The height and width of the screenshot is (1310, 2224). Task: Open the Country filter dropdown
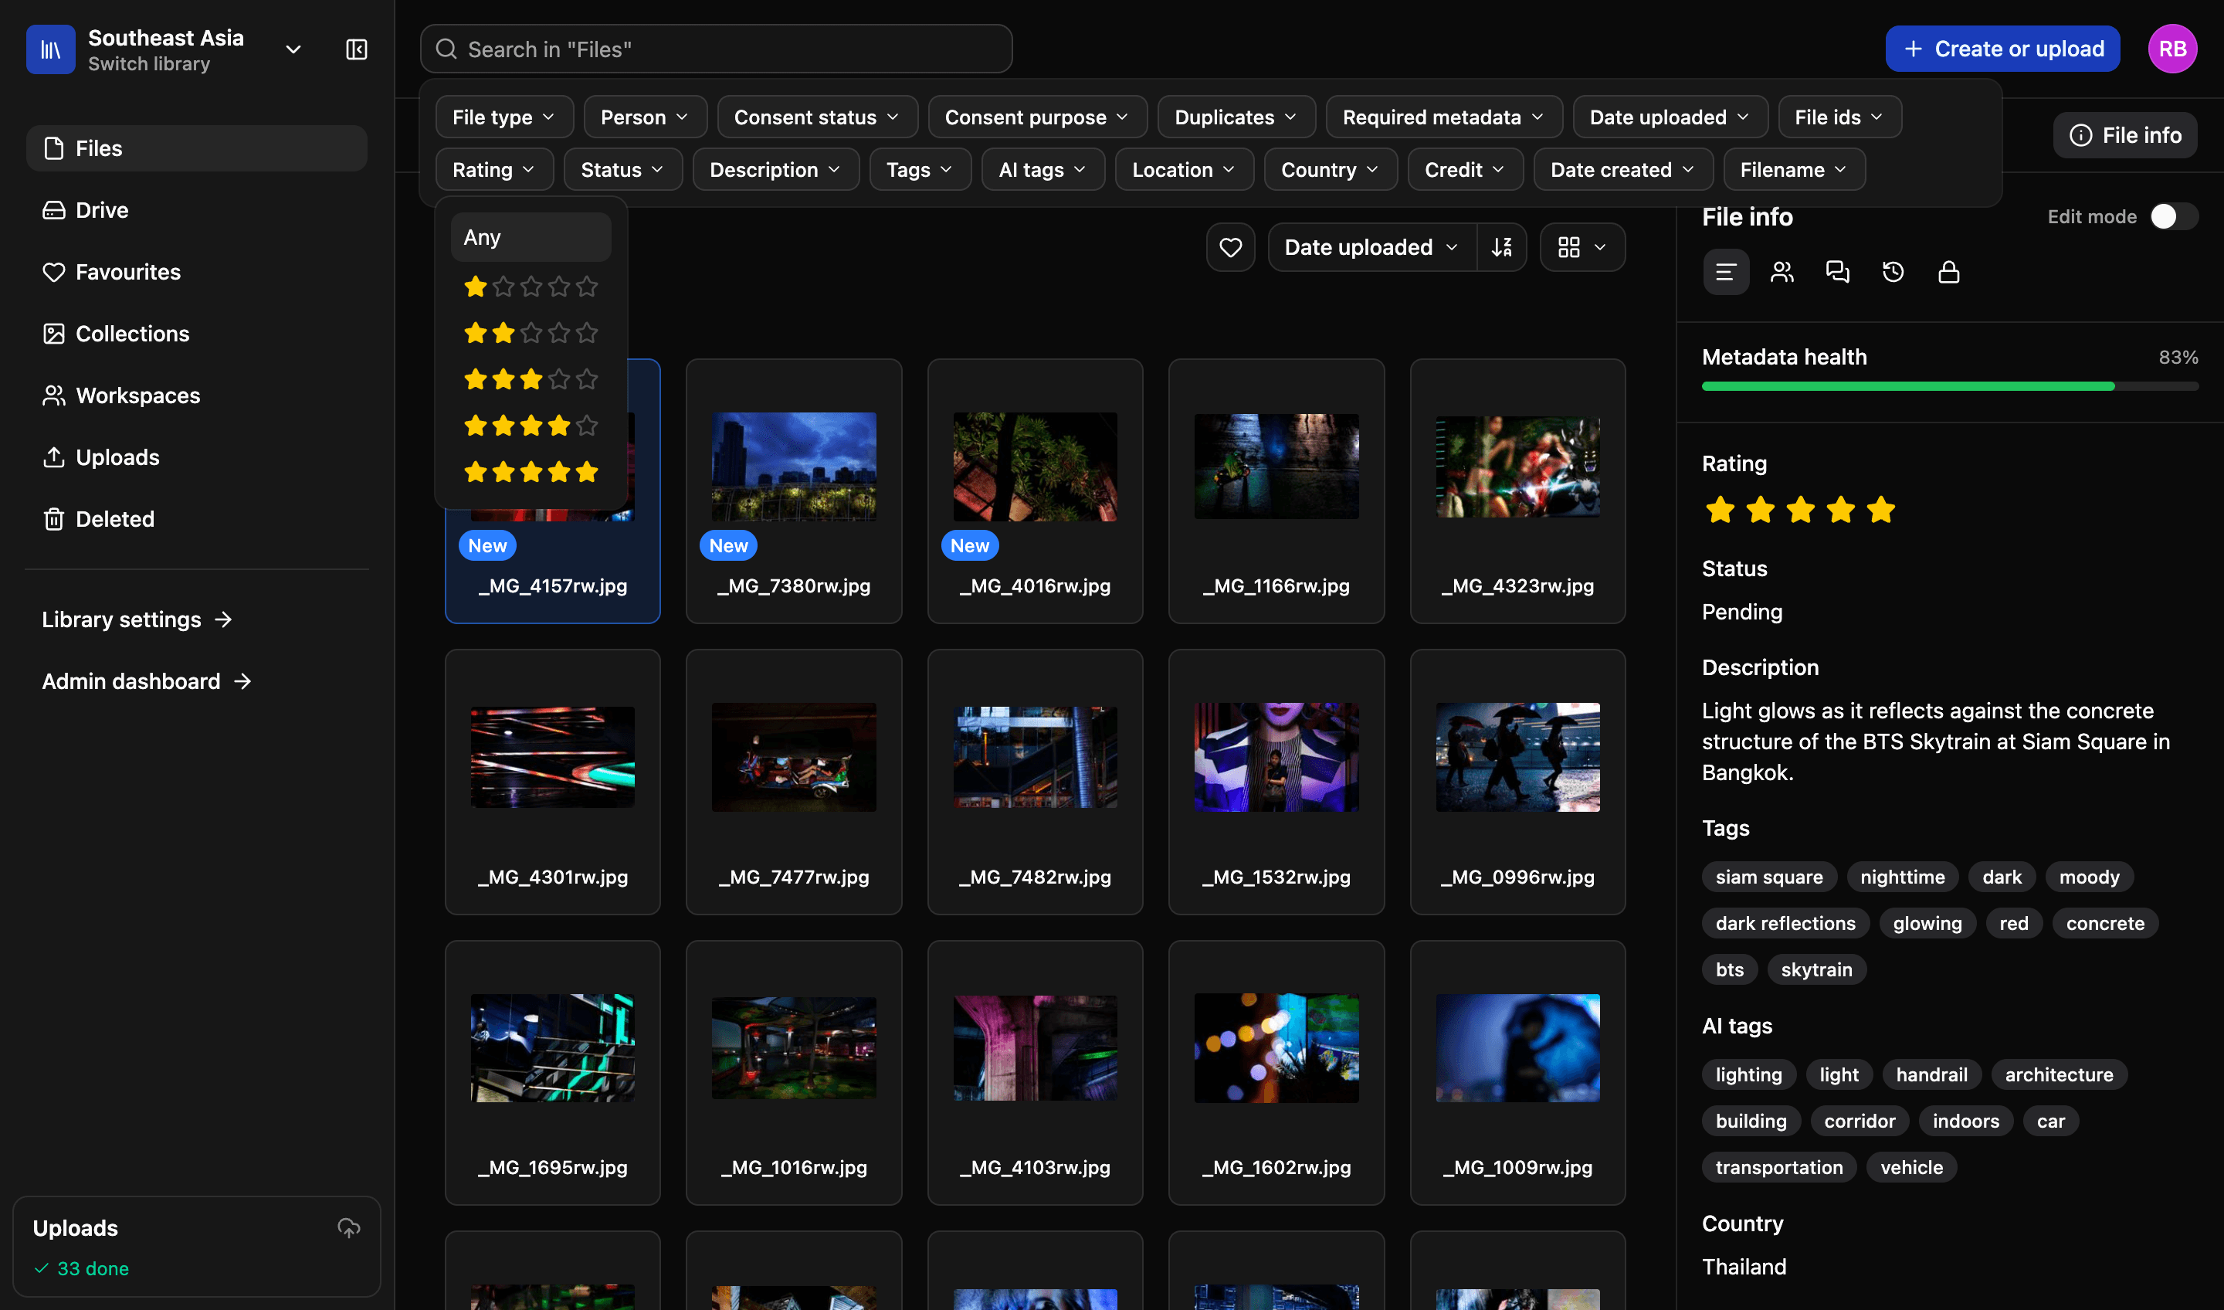[x=1330, y=169]
